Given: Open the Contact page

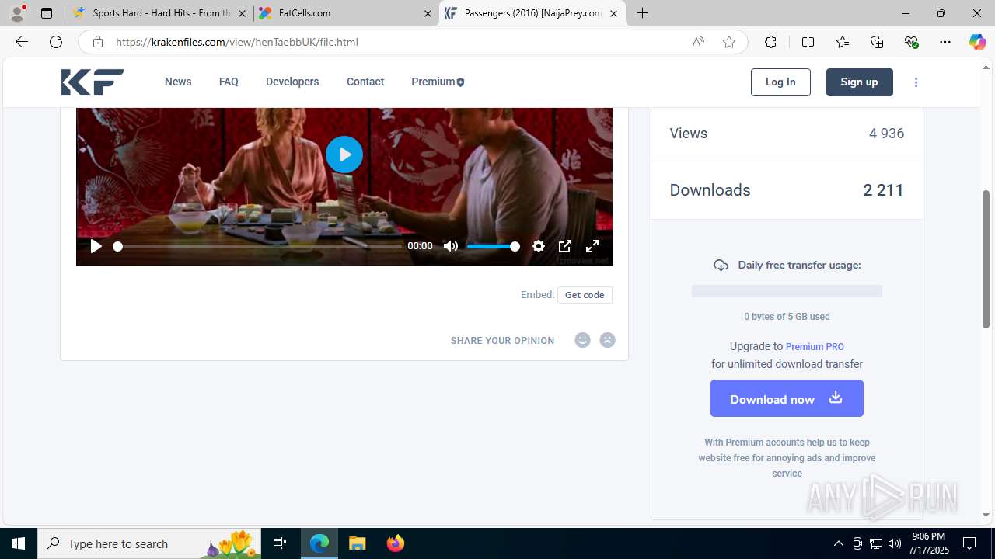Looking at the screenshot, I should point(365,82).
